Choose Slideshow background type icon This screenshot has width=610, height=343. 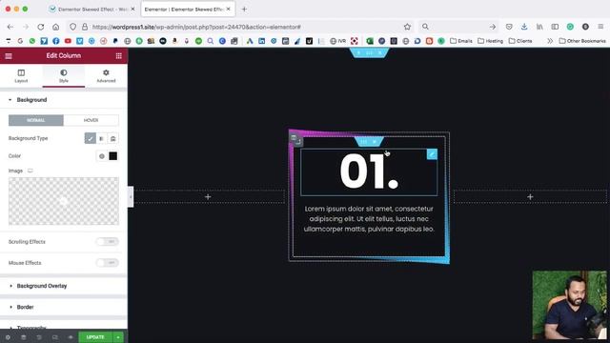click(112, 138)
